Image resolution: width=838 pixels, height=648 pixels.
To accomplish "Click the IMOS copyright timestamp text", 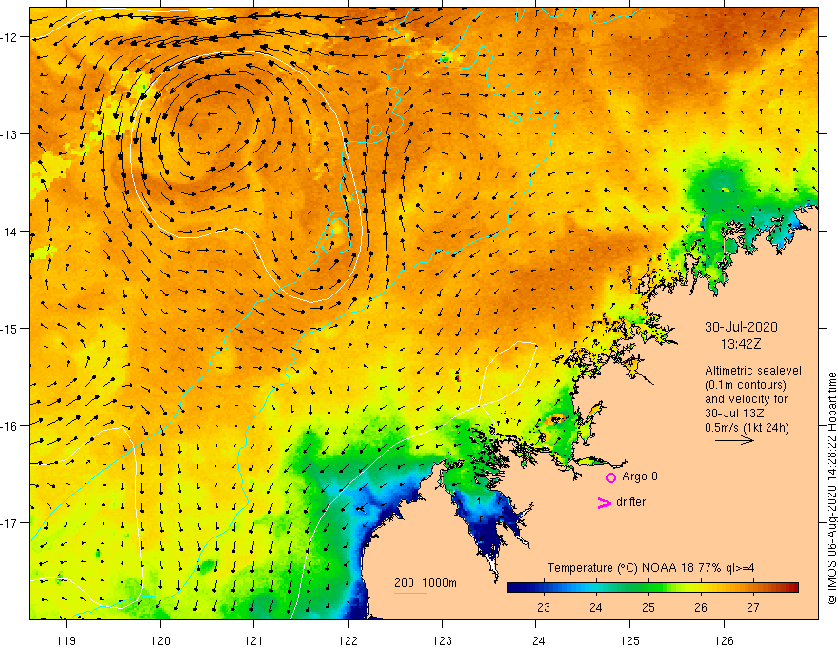I will tap(831, 489).
